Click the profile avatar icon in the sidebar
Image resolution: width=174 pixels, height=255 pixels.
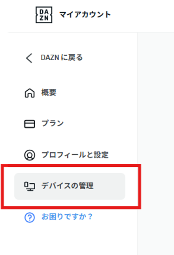coord(30,155)
